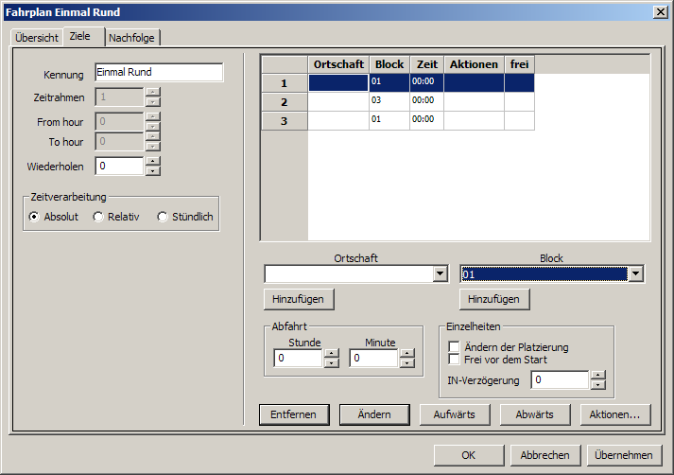The width and height of the screenshot is (674, 475).
Task: Click Hinzufügen below the Block dropdown
Action: pos(494,299)
